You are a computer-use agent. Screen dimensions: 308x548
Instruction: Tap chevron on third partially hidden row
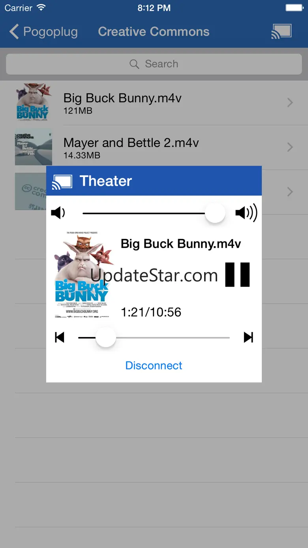click(290, 192)
